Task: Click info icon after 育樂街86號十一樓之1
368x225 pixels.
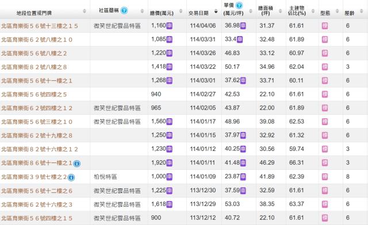Action: [76, 164]
